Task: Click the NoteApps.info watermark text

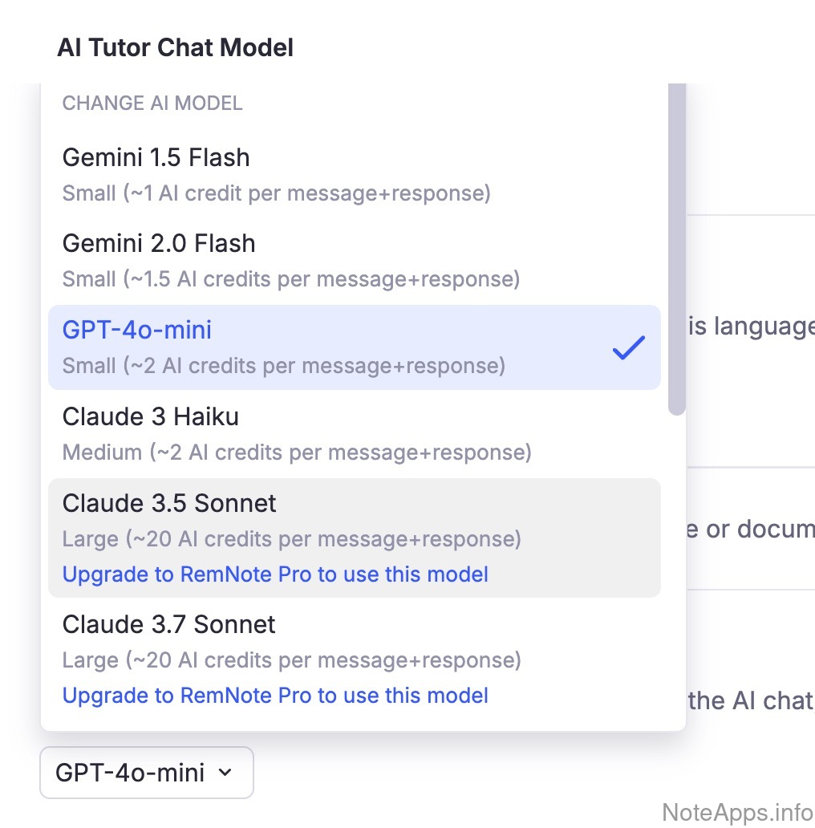Action: pyautogui.click(x=737, y=813)
